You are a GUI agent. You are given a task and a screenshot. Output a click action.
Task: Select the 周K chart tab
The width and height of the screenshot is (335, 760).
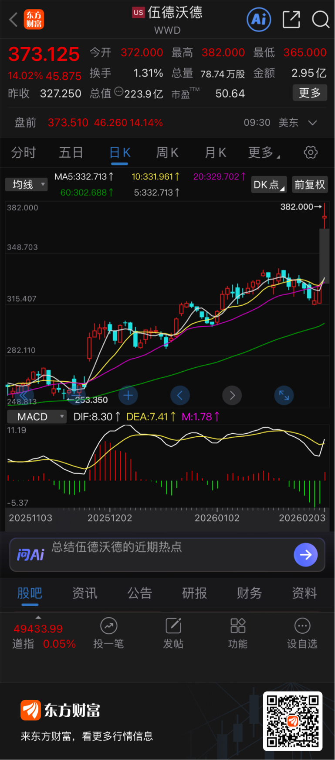tap(167, 152)
